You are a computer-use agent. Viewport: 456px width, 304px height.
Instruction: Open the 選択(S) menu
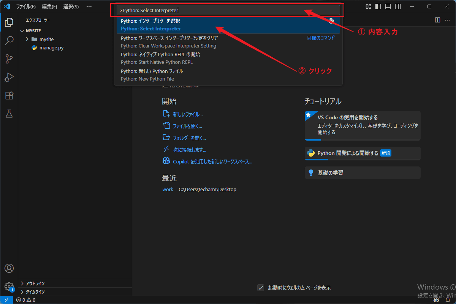pyautogui.click(x=71, y=6)
